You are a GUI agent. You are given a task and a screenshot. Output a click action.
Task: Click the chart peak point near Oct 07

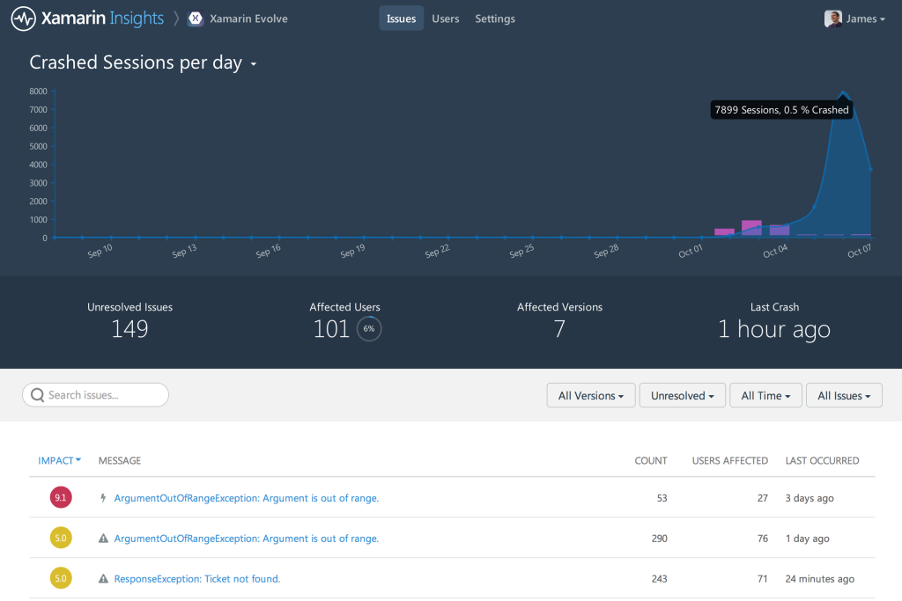tap(843, 92)
